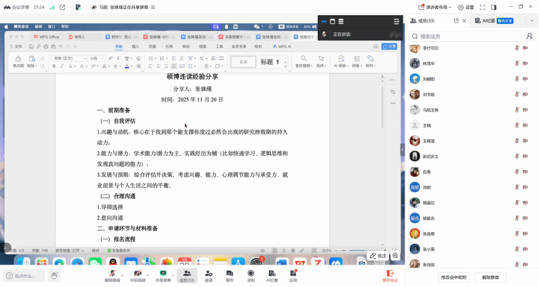539x287 pixels.
Task: Start sharing with 共享屏幕 icon
Action: coord(163,273)
